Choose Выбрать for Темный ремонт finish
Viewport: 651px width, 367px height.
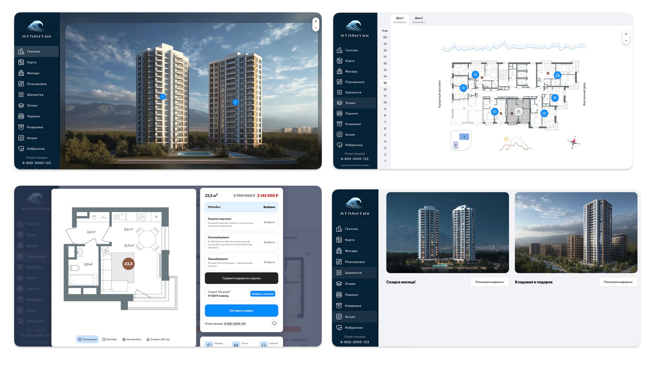[x=270, y=262]
